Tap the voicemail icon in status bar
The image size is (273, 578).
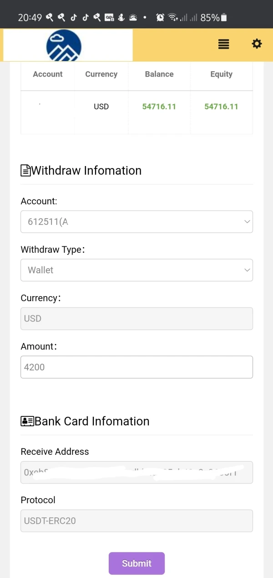(109, 17)
